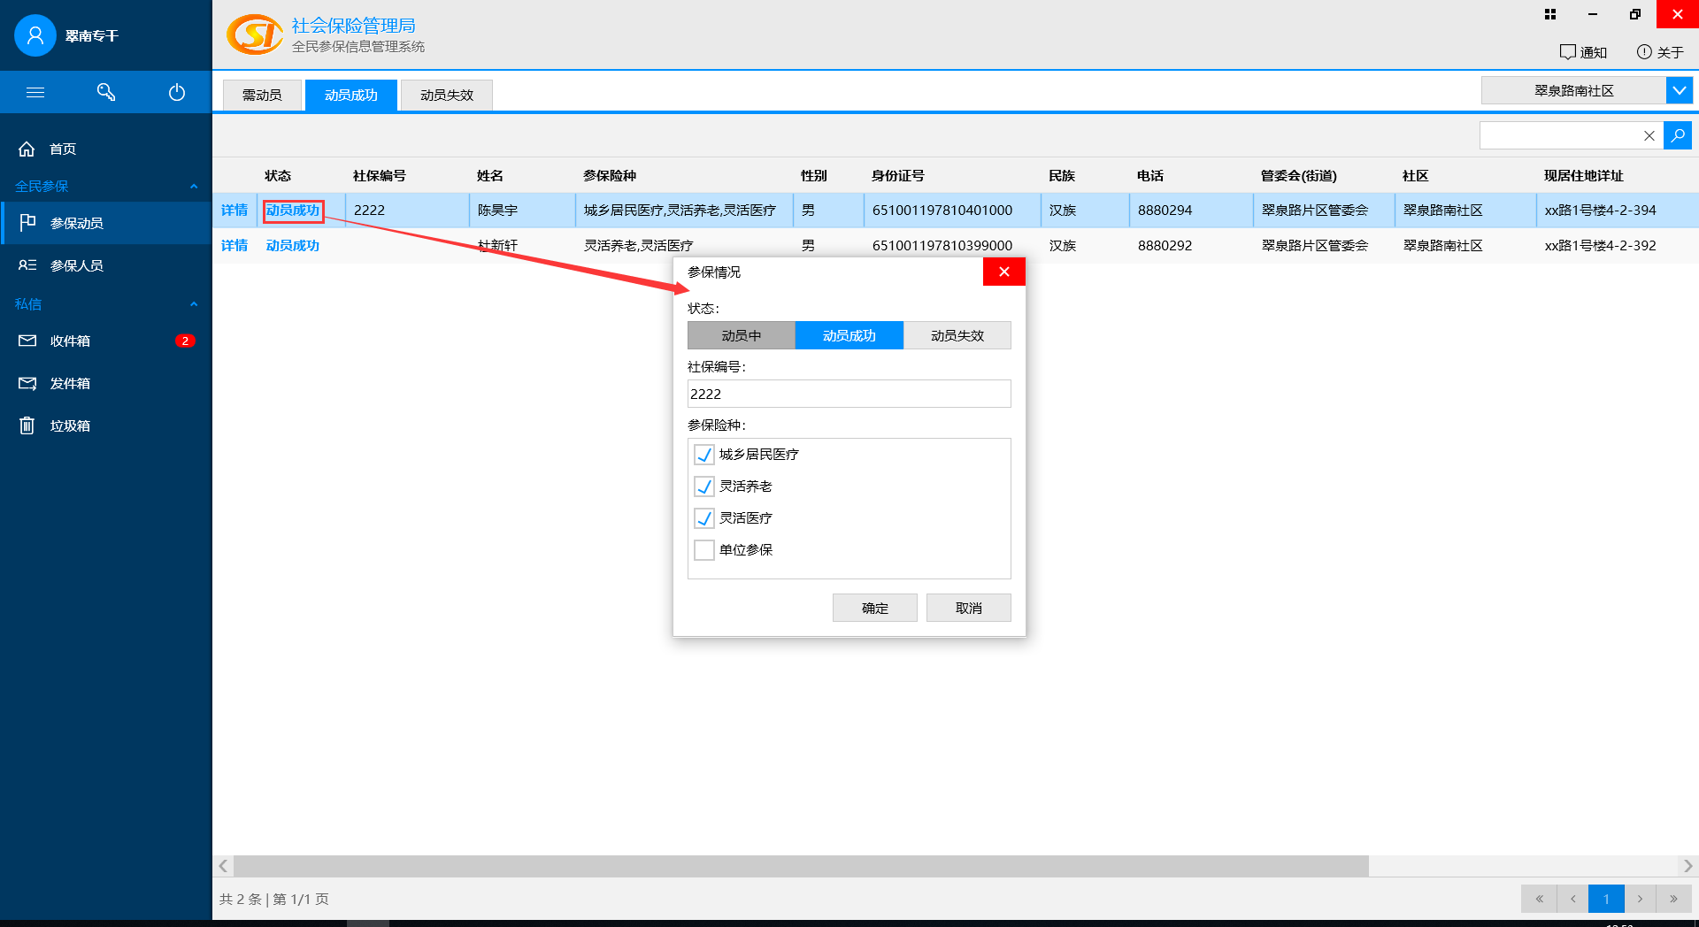Uncheck the 灵活养老 checkbox
The width and height of the screenshot is (1699, 927).
[x=704, y=486]
